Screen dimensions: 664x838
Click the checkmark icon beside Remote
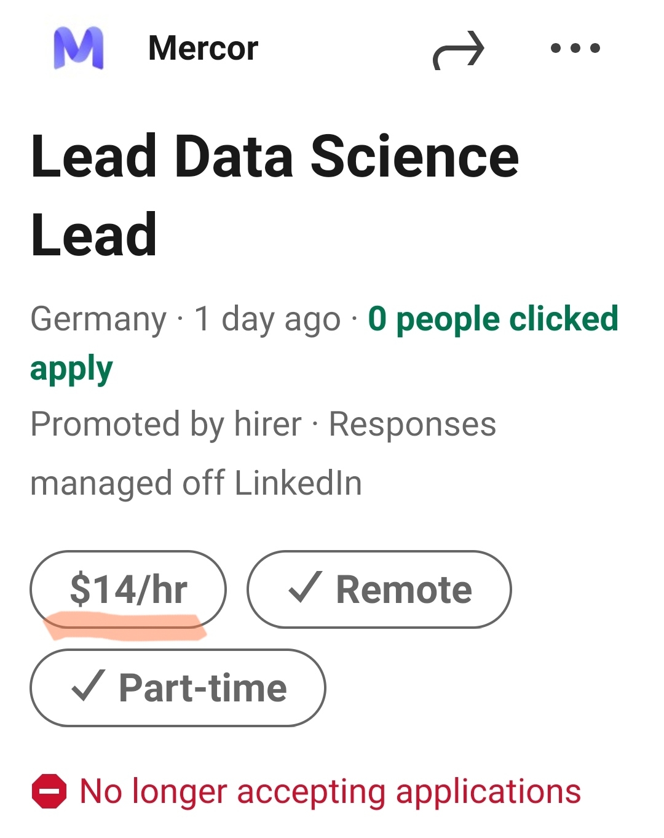click(x=305, y=587)
